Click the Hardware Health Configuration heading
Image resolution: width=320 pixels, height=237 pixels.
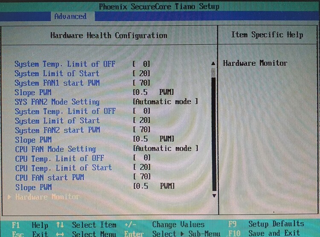[109, 35]
